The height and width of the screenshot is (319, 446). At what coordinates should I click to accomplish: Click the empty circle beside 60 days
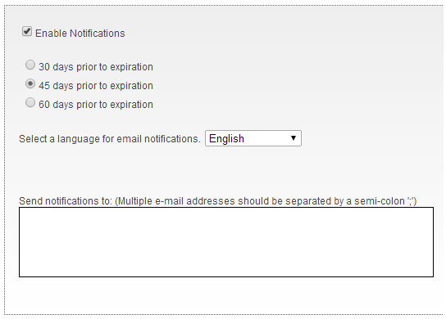pyautogui.click(x=30, y=102)
